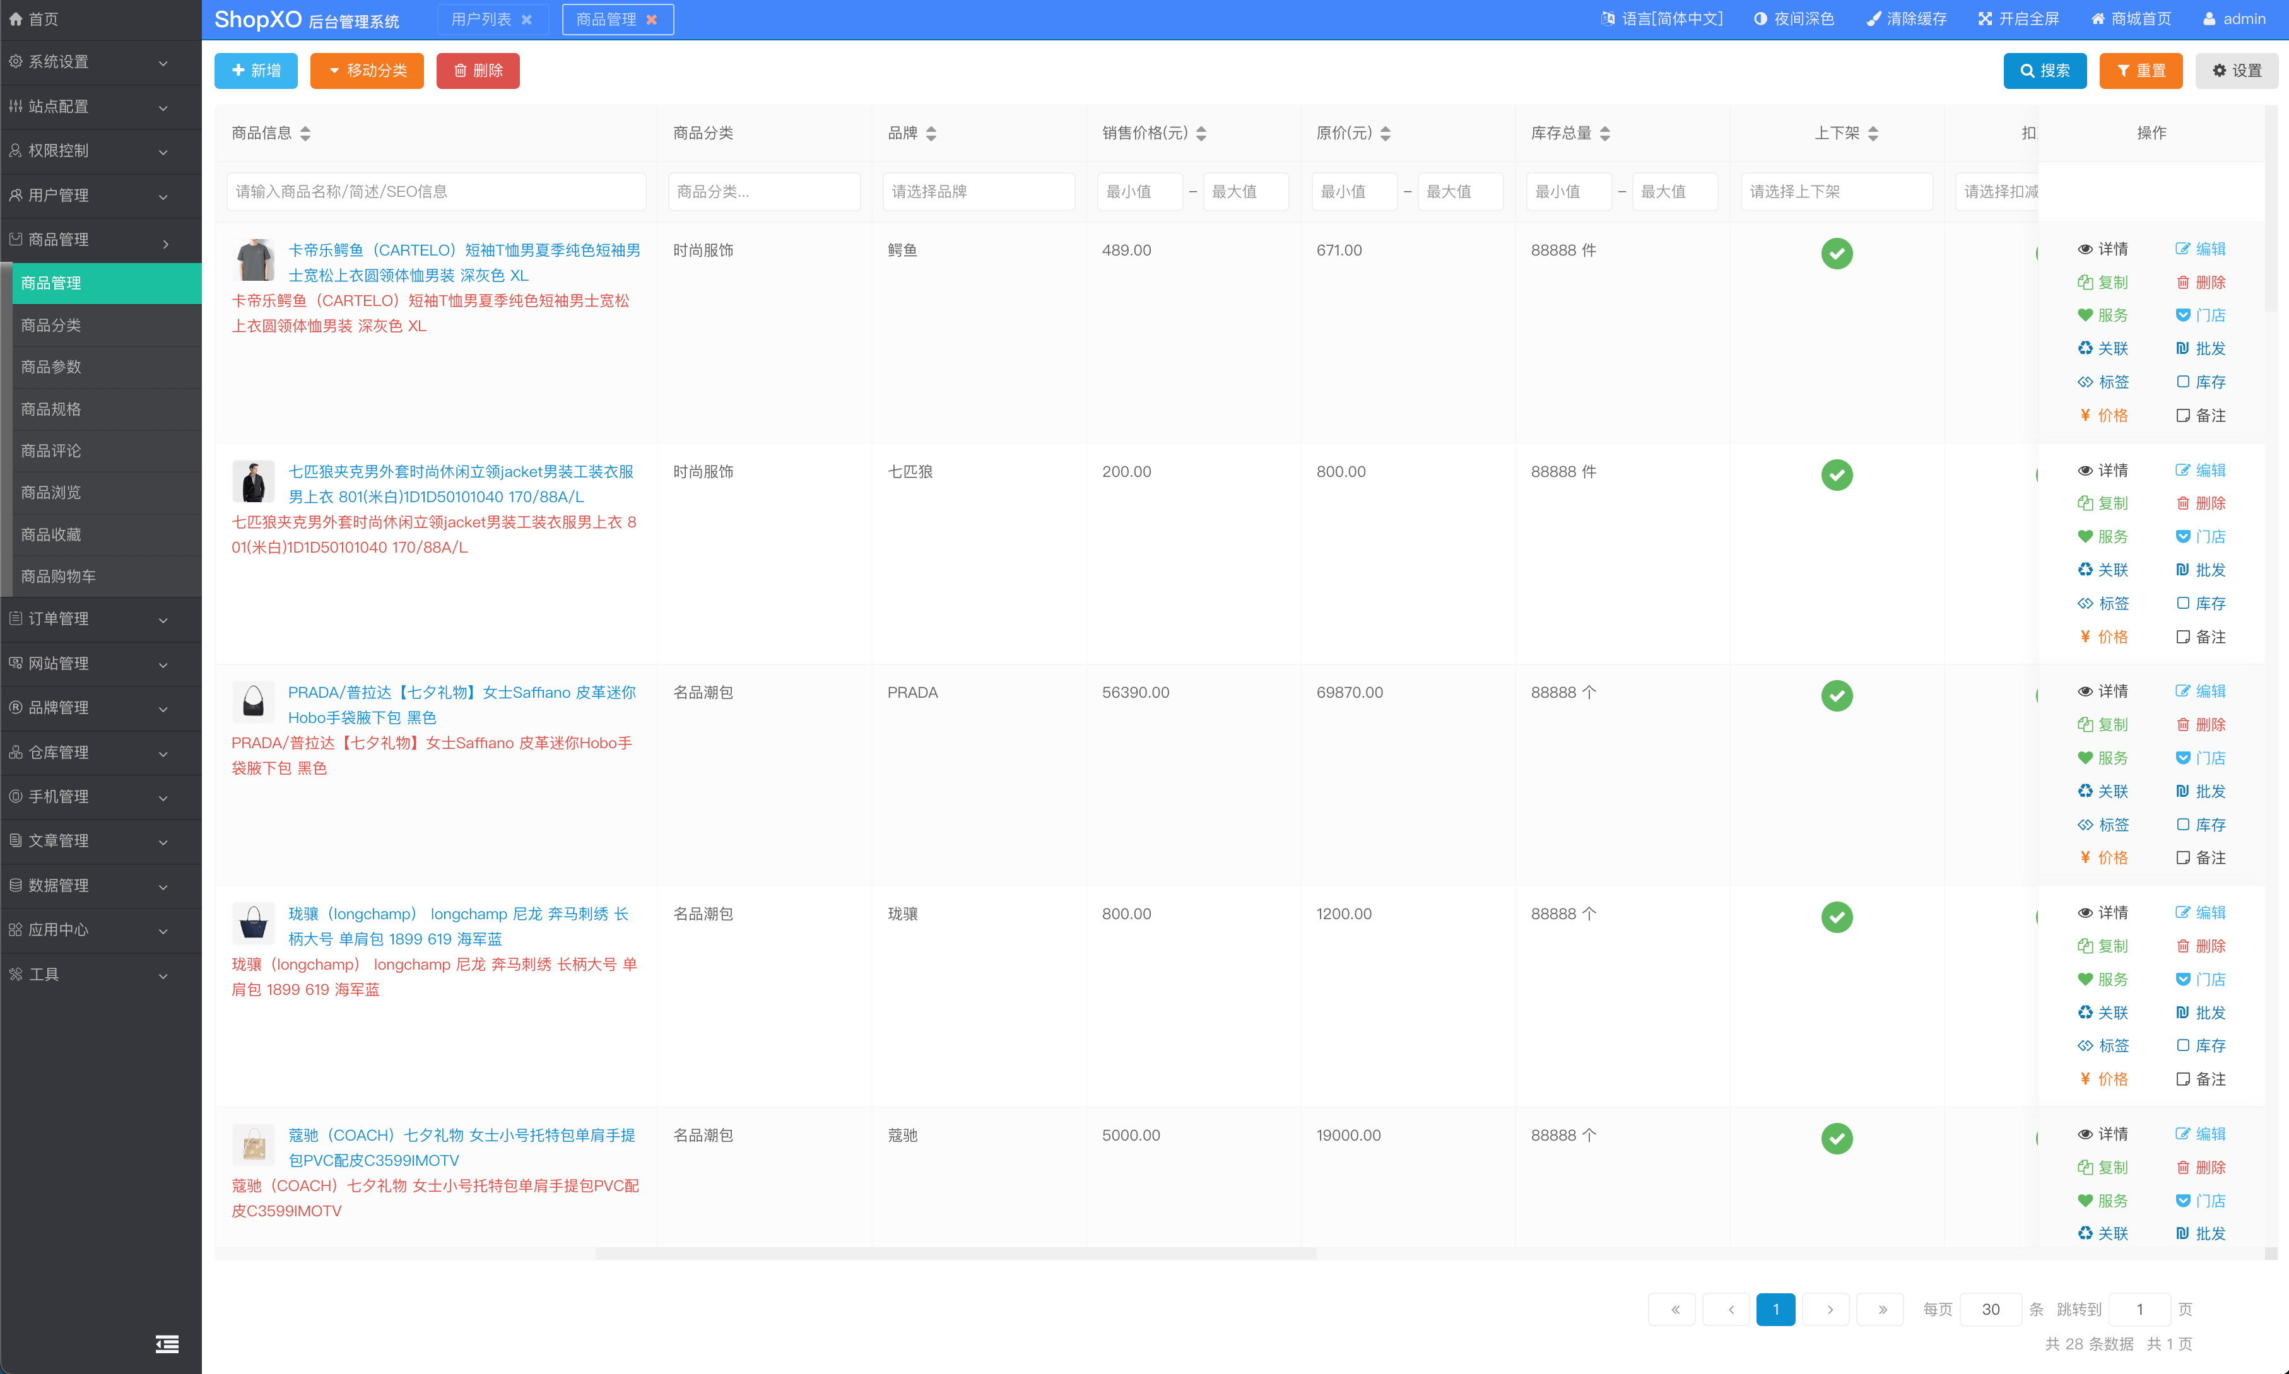Toggle 上下架 status for 蔻驰 COACH product

tap(1836, 1138)
